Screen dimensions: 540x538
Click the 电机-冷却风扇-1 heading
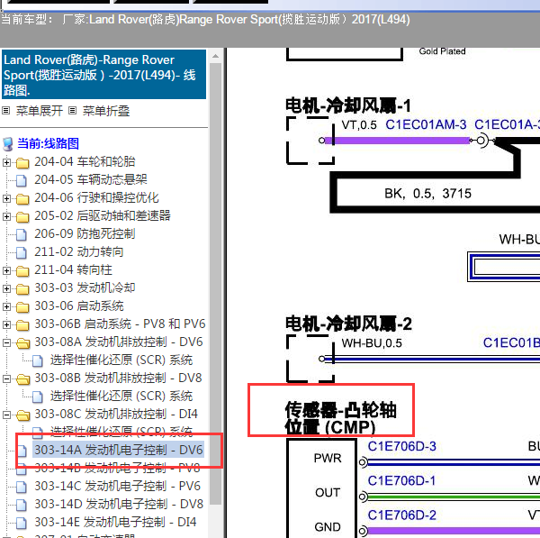348,105
